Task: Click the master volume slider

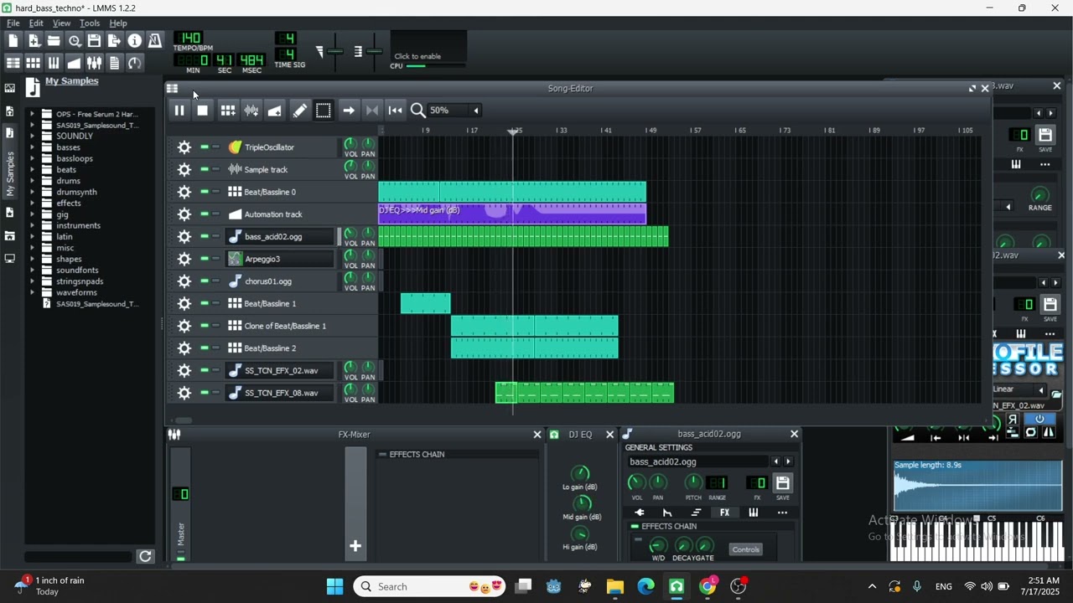Action: click(334, 52)
